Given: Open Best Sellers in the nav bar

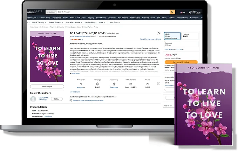Looking at the screenshot, I should 57,18.
